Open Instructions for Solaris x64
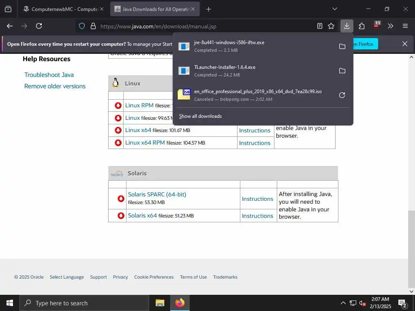The height and width of the screenshot is (311, 415). pyautogui.click(x=257, y=216)
